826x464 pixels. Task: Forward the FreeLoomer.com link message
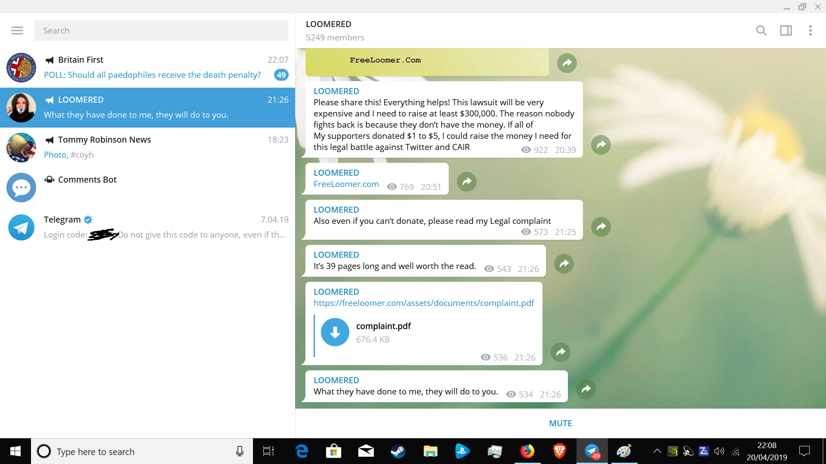467,182
